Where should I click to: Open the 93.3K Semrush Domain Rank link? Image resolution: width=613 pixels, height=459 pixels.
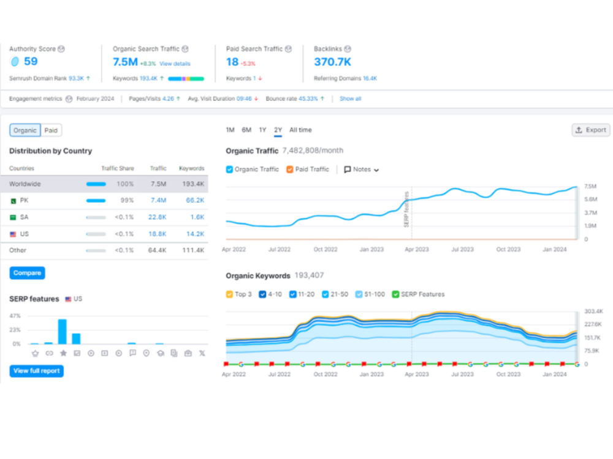tap(76, 78)
